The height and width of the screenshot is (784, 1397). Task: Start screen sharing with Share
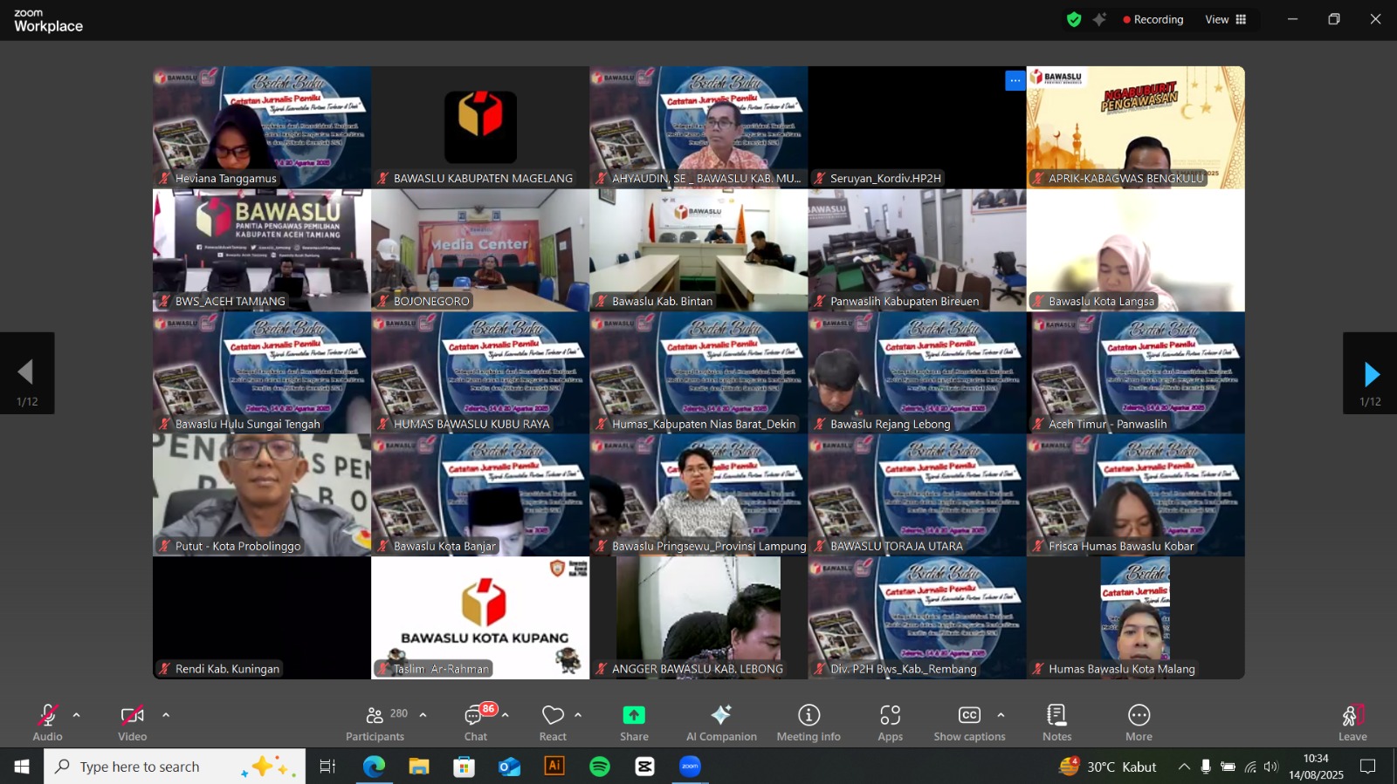634,723
